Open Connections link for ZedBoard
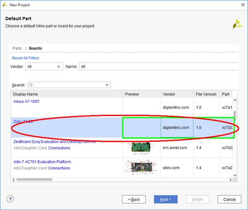The width and height of the screenshot is (248, 210). pyautogui.click(x=59, y=148)
